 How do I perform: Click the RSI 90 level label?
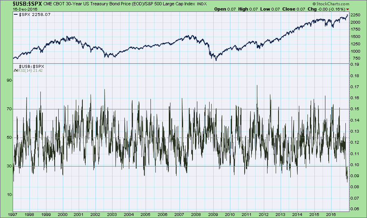(x=9, y=80)
